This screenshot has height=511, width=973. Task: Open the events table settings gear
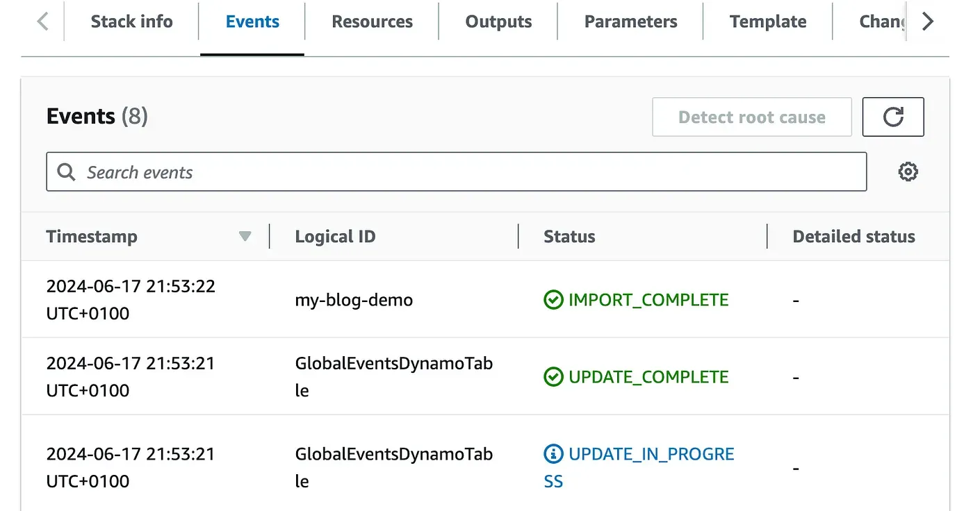908,171
